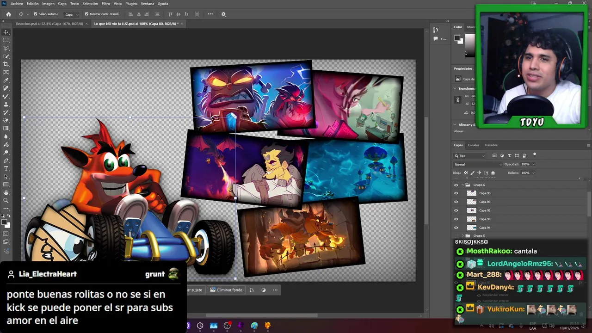Select the Eyedropper tool

(6, 80)
